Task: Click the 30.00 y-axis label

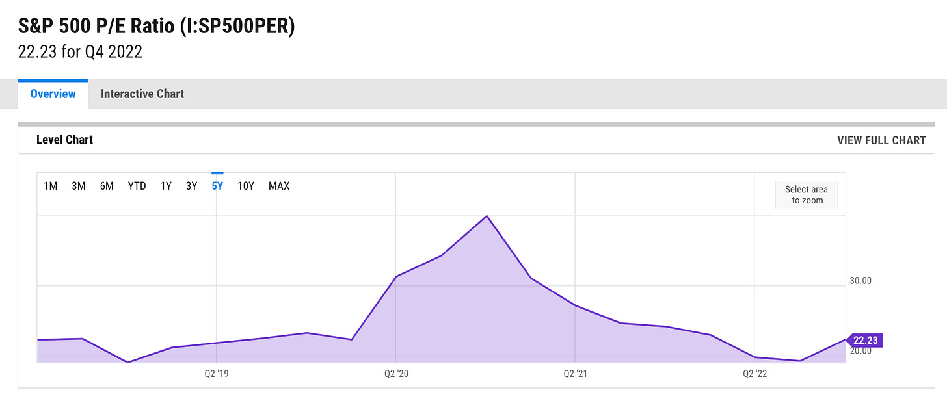Action: tap(861, 281)
